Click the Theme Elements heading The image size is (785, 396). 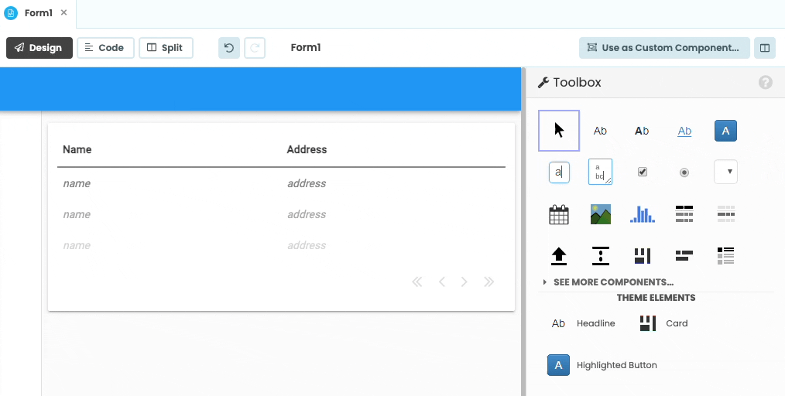click(656, 298)
